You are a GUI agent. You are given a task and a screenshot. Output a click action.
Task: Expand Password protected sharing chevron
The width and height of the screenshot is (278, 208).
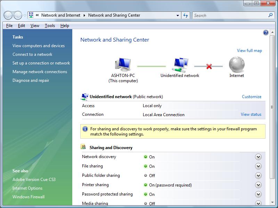click(x=258, y=194)
